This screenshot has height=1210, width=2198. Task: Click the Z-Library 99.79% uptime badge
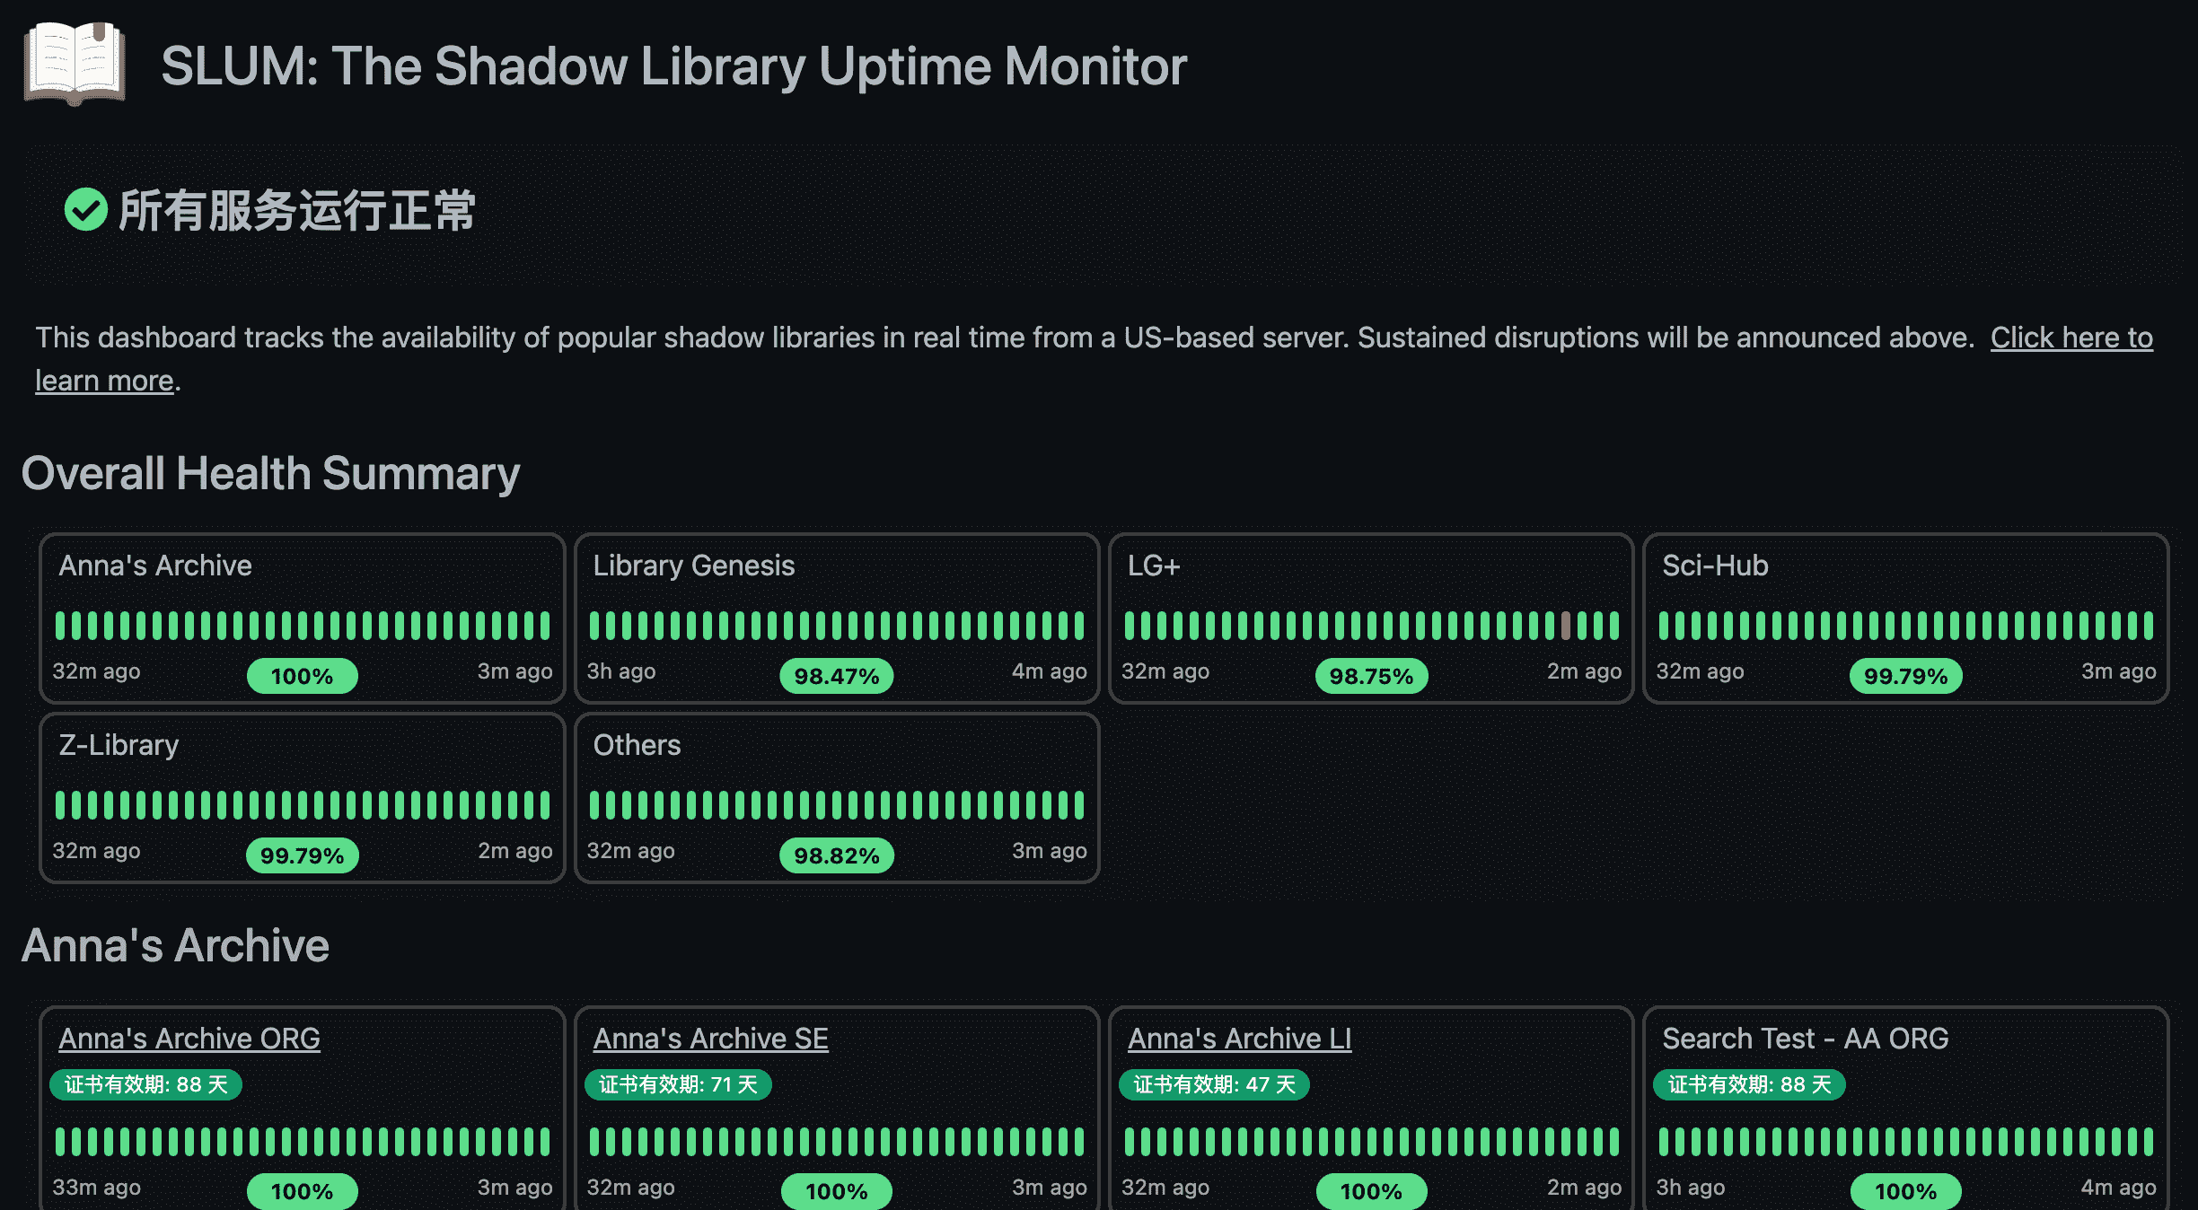[302, 855]
